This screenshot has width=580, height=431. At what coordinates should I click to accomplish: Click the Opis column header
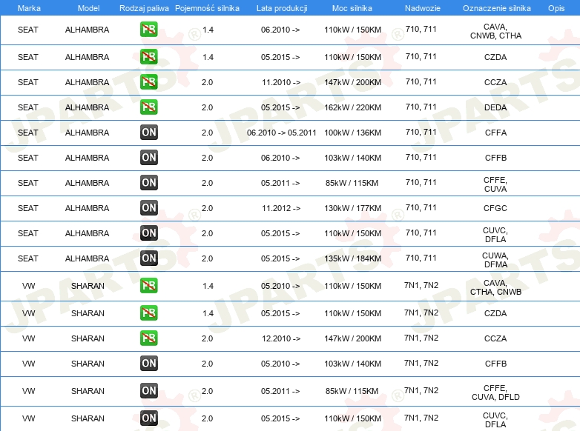(556, 8)
